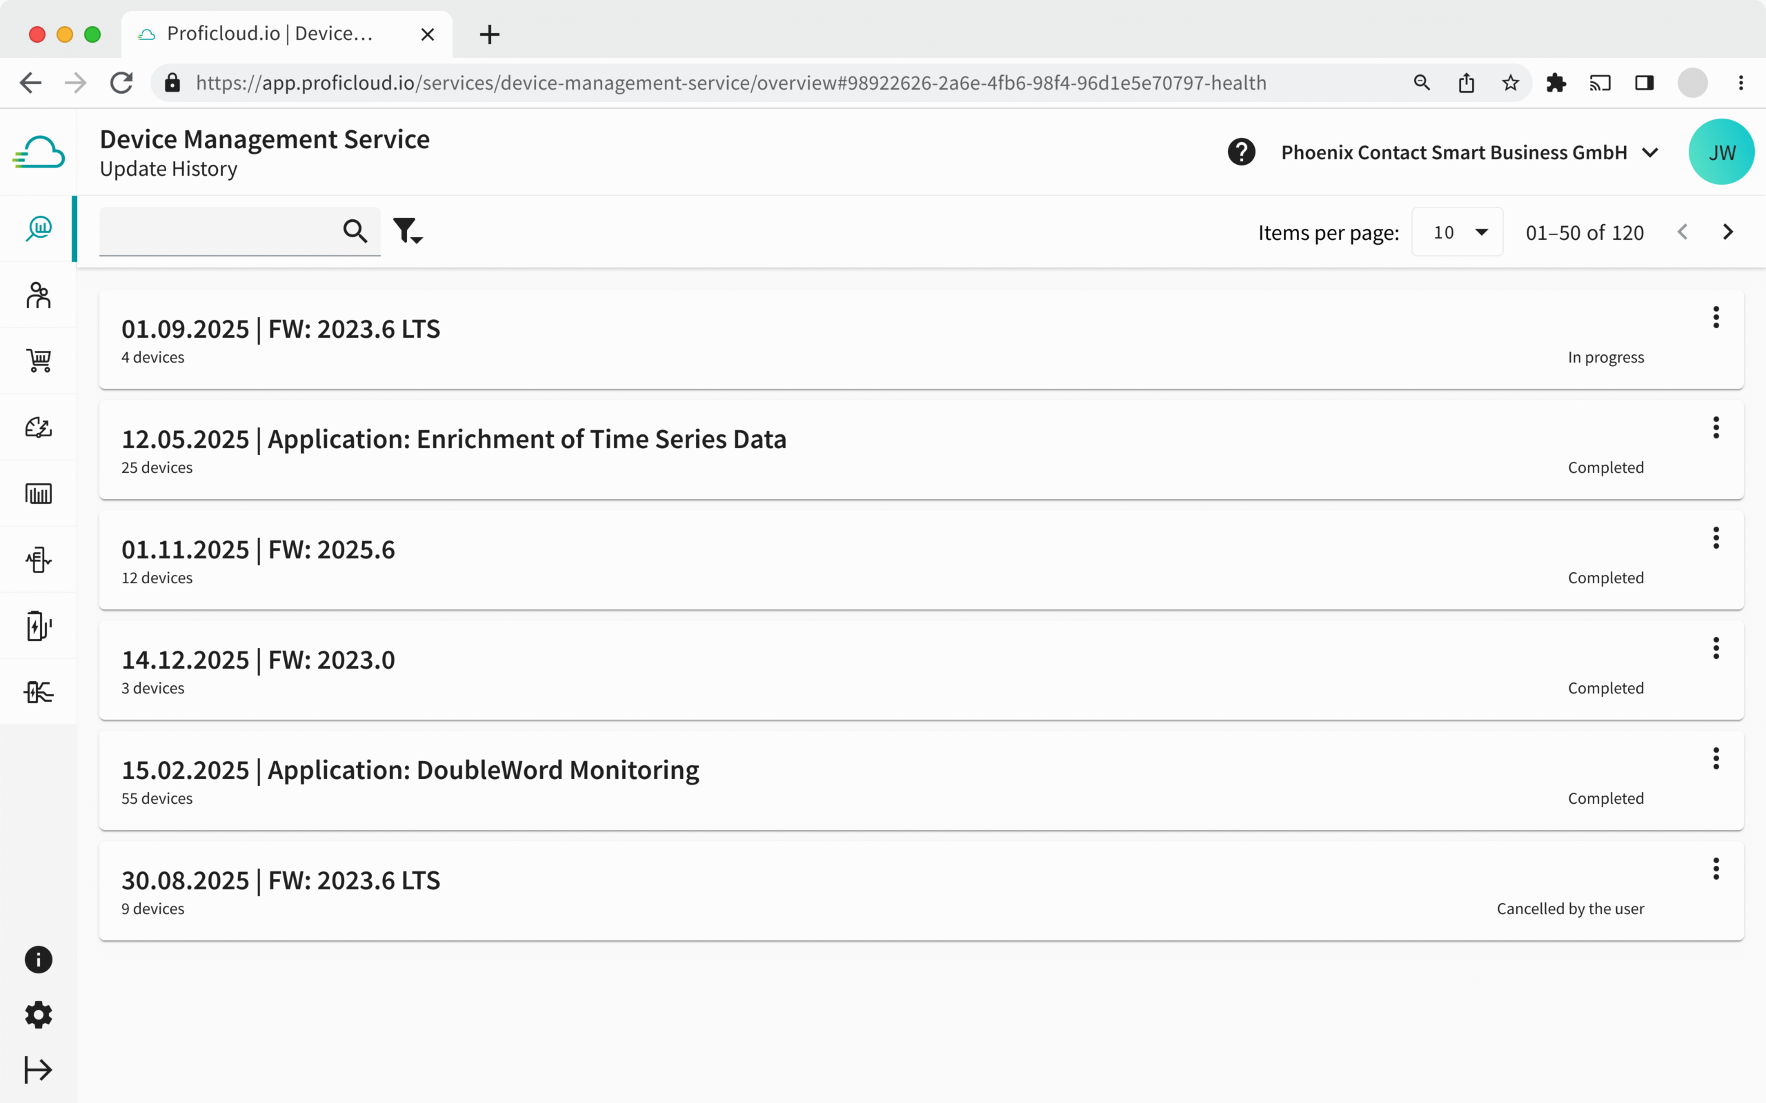Click the filter funnel icon
This screenshot has width=1766, height=1103.
click(404, 230)
